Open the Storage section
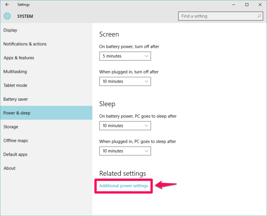 click(46, 127)
